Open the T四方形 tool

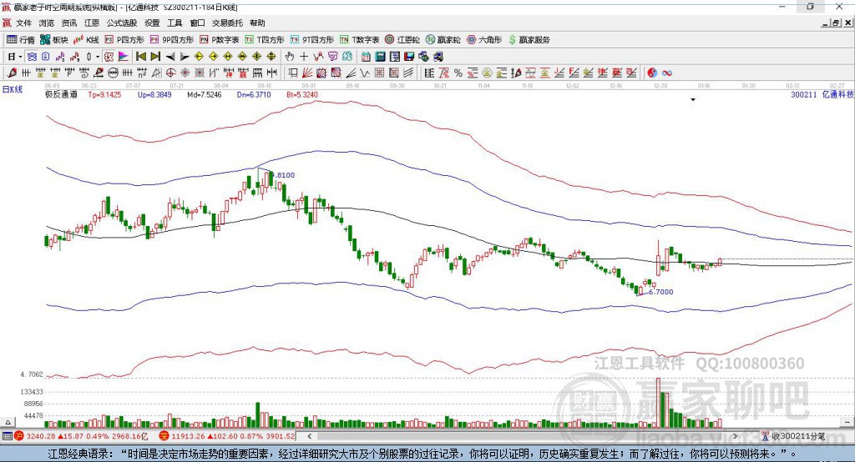(265, 40)
